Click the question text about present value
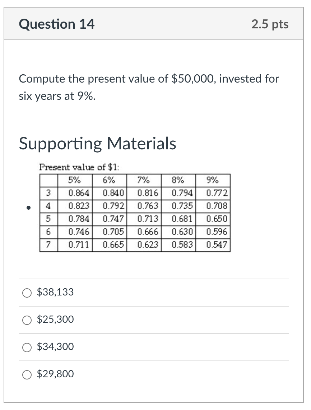 [149, 87]
